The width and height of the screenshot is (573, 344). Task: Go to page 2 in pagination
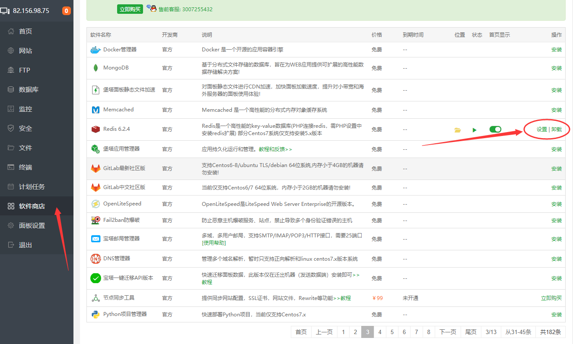pos(355,332)
